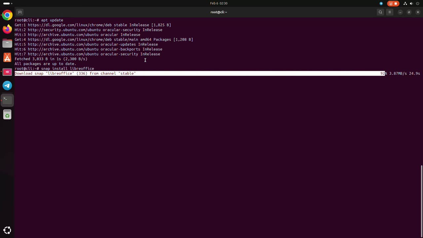Image resolution: width=423 pixels, height=238 pixels.
Task: Click Get:4 stable/main amd64 Packages line
Action: 104,39
